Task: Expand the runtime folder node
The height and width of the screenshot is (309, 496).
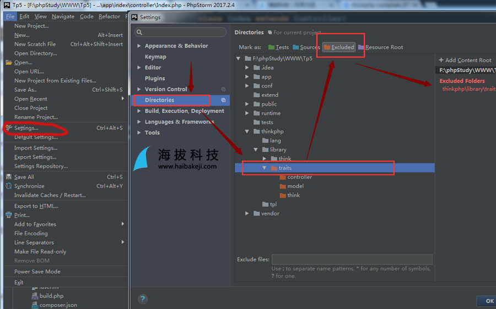Action: (247, 113)
